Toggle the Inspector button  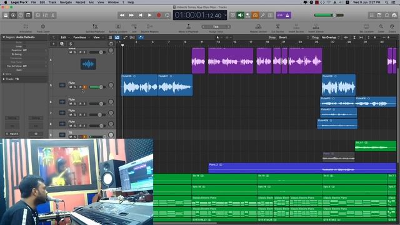point(13,15)
